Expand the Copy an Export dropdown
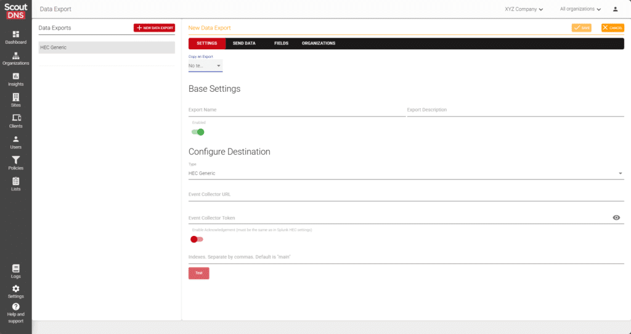631x334 pixels. [x=205, y=65]
